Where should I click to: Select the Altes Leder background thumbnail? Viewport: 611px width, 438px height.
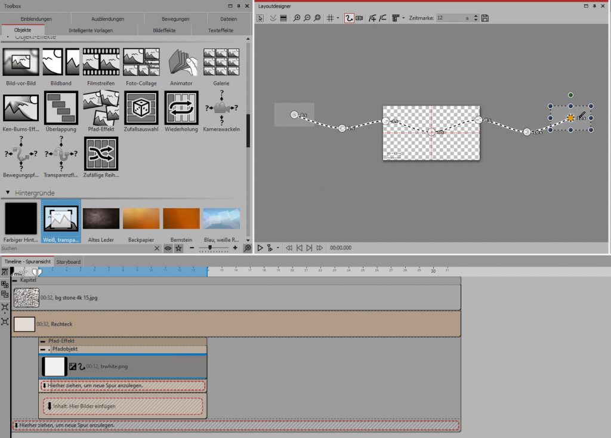(101, 218)
